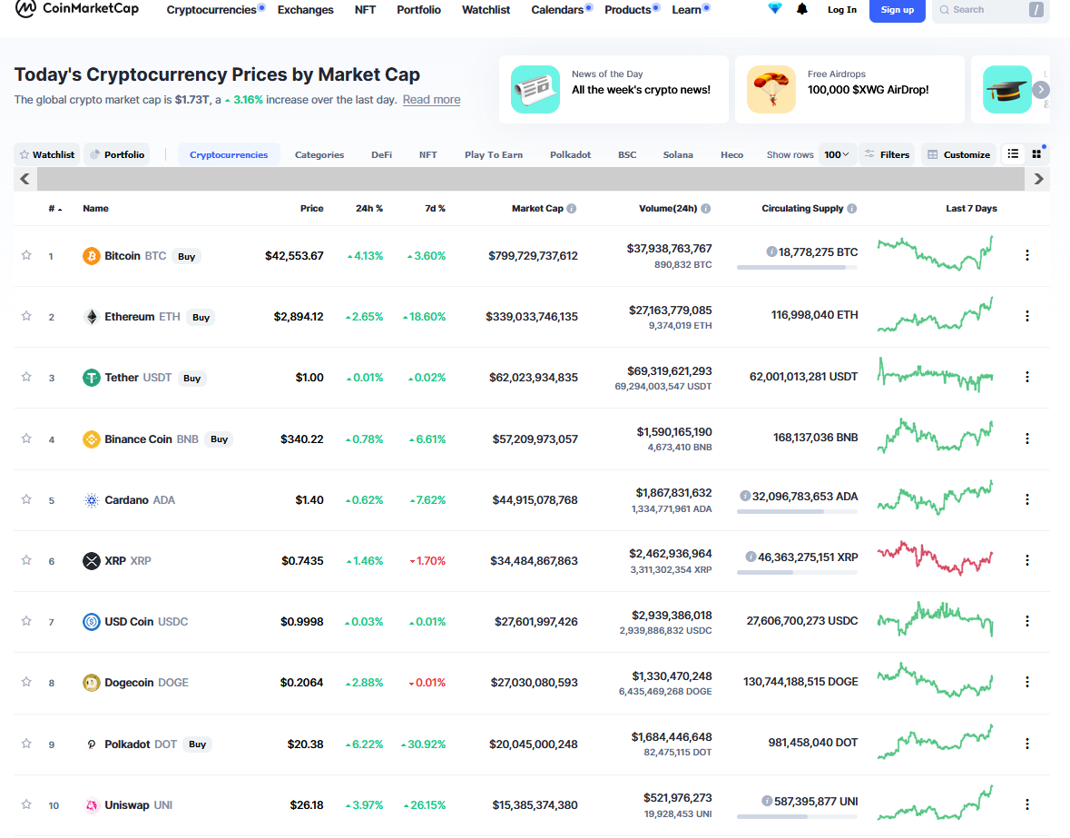
Task: Open Market Cap info tooltip icon
Action: point(572,209)
